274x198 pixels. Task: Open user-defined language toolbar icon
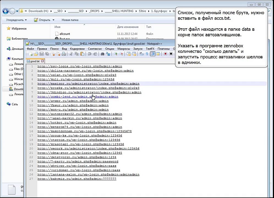click(x=158, y=54)
